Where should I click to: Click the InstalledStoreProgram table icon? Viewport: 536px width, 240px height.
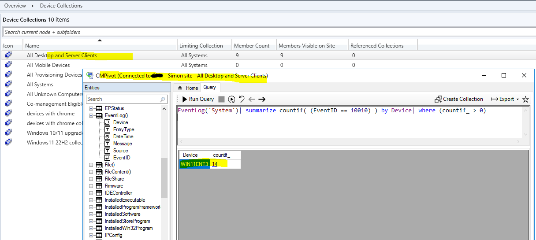click(99, 221)
